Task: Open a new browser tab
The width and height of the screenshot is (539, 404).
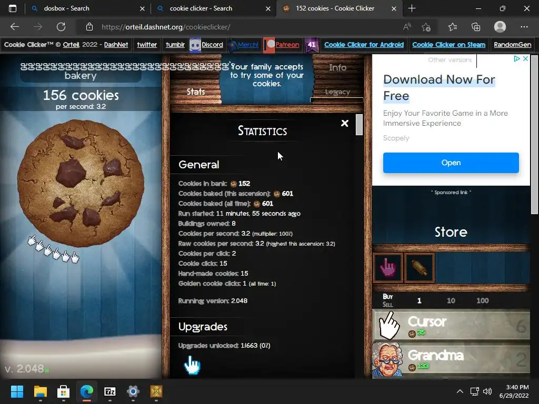Action: tap(412, 8)
